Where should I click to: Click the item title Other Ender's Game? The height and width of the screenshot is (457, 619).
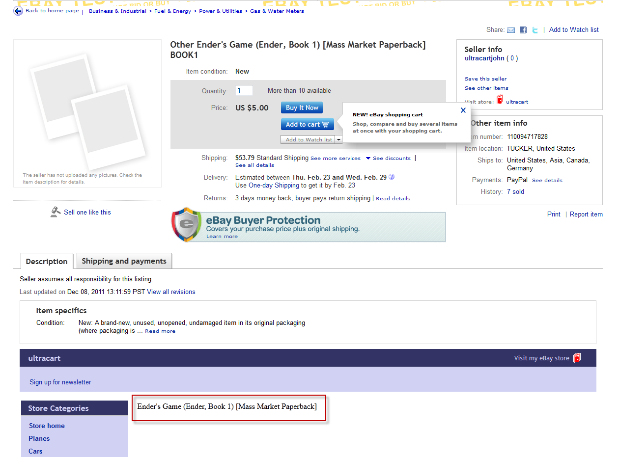pos(298,50)
